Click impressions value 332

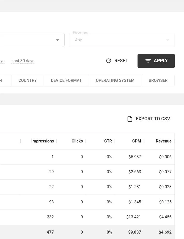click(50, 217)
